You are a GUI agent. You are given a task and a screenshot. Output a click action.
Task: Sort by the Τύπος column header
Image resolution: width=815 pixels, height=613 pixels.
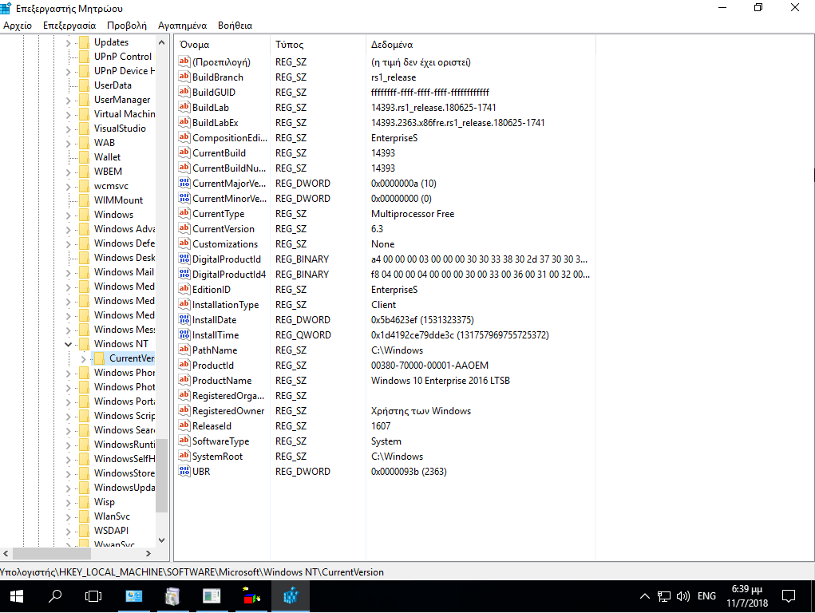(x=318, y=45)
